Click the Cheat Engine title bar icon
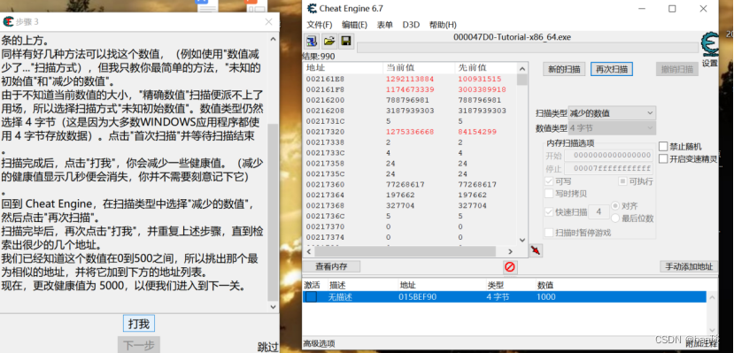 pos(312,9)
